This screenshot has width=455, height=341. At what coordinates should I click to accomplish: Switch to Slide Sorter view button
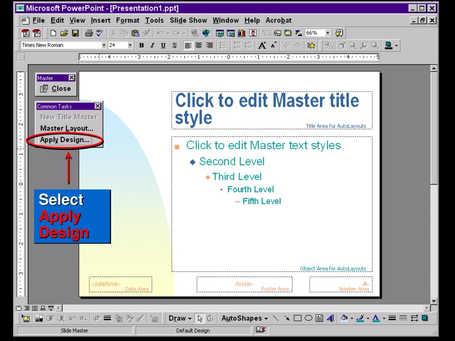(35, 308)
